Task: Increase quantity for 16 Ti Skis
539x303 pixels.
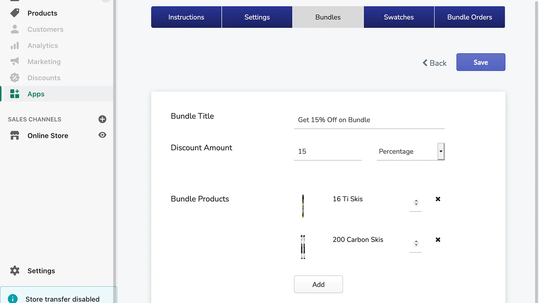Action: click(416, 201)
